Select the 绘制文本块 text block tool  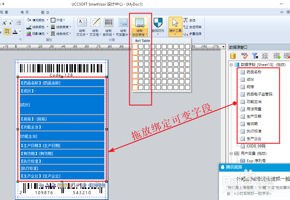click(x=82, y=27)
